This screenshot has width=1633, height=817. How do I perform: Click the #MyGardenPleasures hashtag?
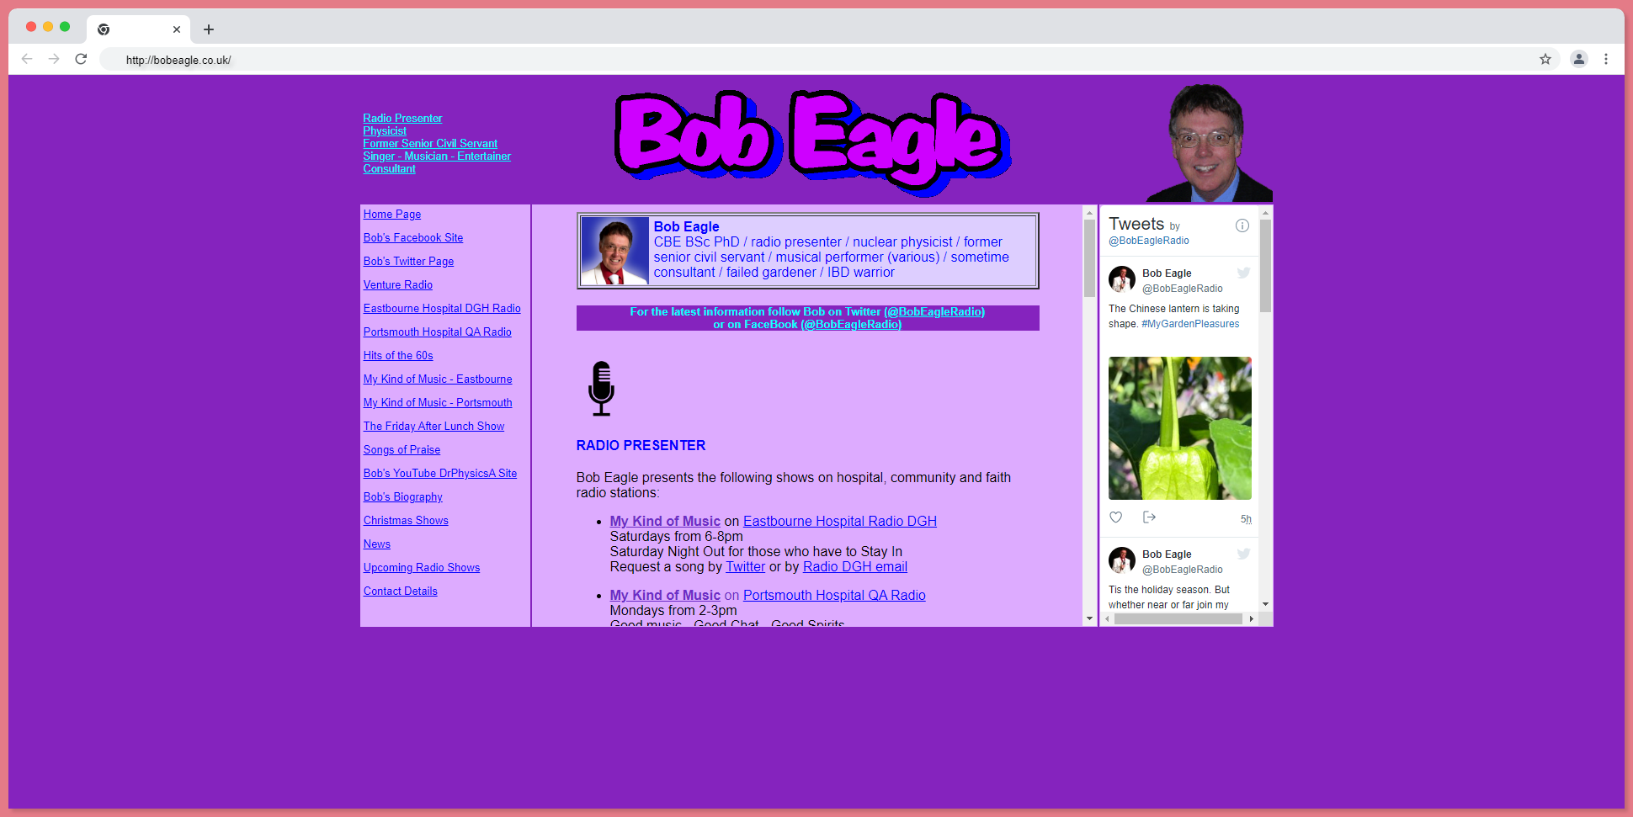tap(1189, 323)
